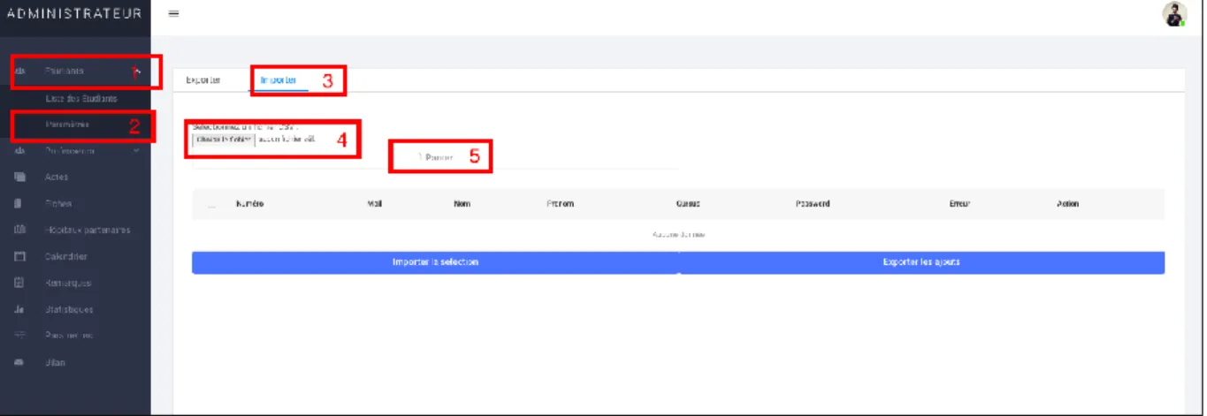Click the 'aucun fichier' file status text
1207x416 pixels.
coord(286,140)
